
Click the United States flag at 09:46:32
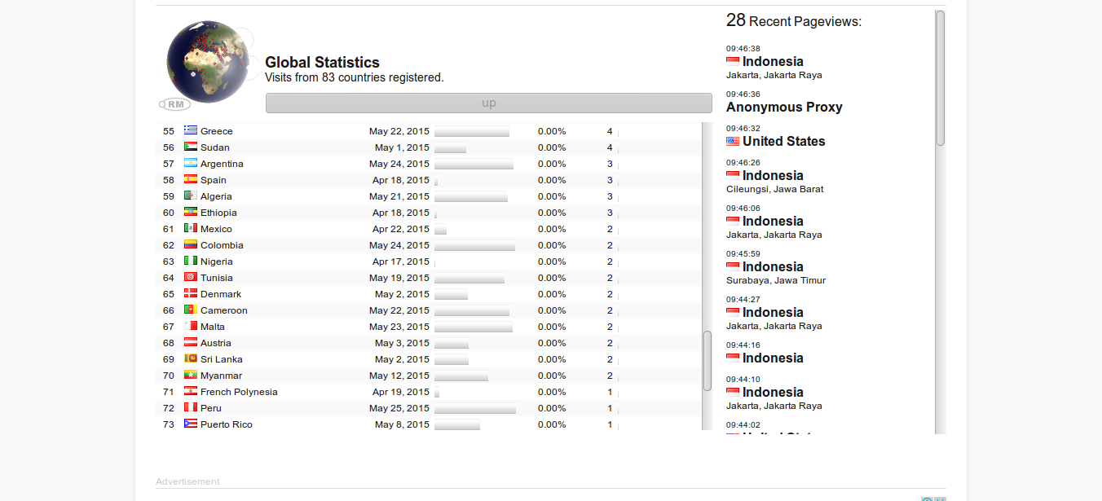pyautogui.click(x=733, y=141)
